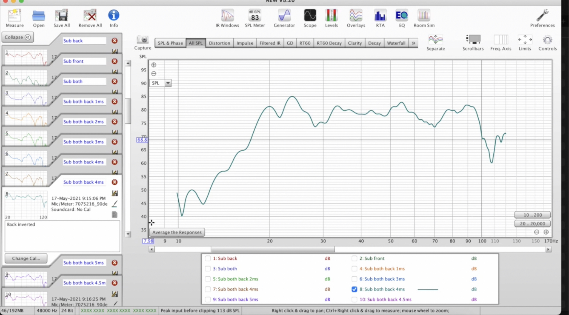Click the Back inverted notes field
The width and height of the screenshot is (569, 315).
tap(63, 236)
